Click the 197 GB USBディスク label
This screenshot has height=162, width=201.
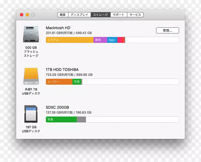[31, 129]
